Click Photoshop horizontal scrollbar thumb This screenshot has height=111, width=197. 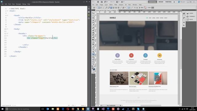[x=151, y=105]
